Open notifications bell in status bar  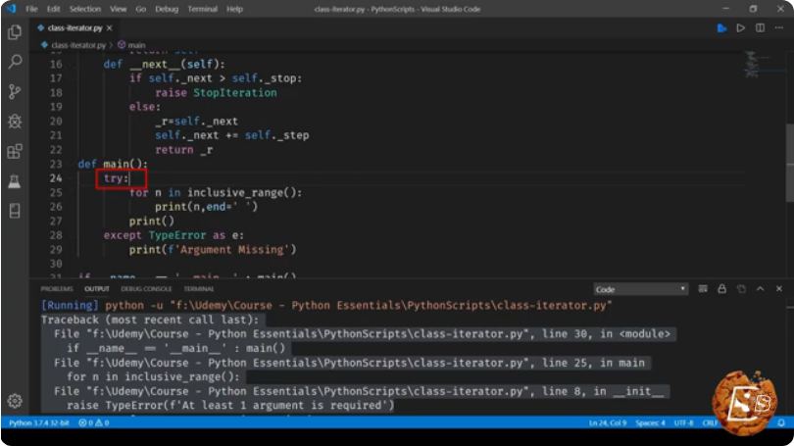[x=781, y=423]
